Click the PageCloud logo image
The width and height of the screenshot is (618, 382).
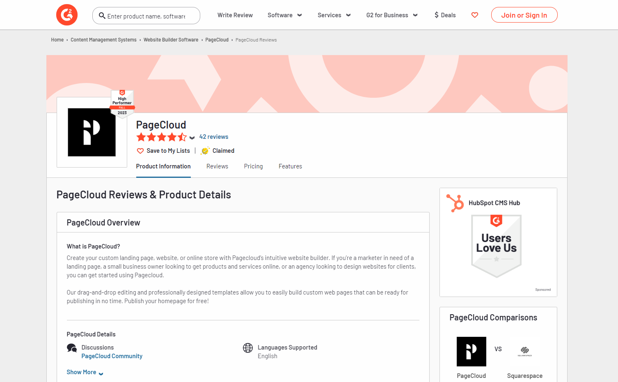(92, 132)
